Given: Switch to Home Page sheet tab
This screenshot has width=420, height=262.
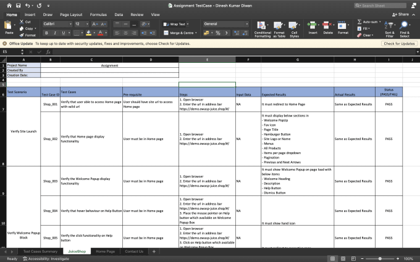Looking at the screenshot, I should coord(105,252).
